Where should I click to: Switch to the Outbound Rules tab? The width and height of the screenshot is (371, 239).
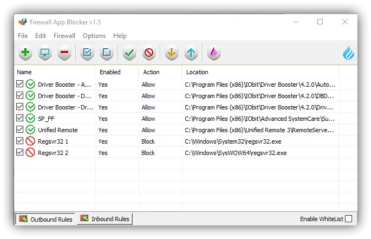(x=45, y=219)
